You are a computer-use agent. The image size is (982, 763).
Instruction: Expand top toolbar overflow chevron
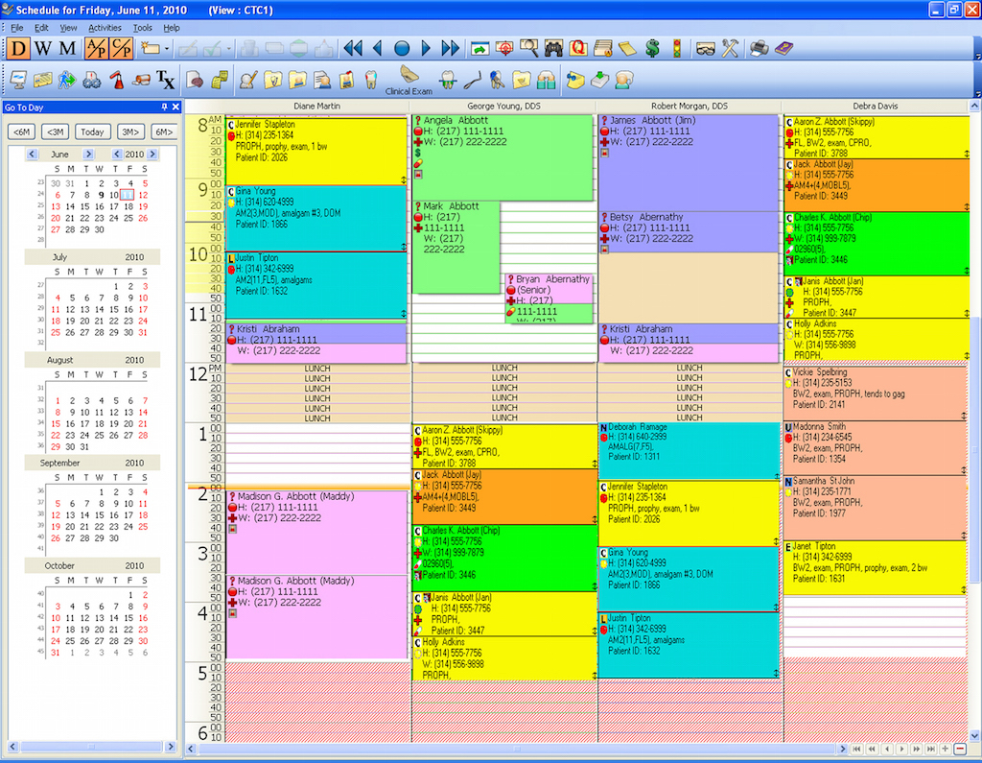[x=977, y=55]
